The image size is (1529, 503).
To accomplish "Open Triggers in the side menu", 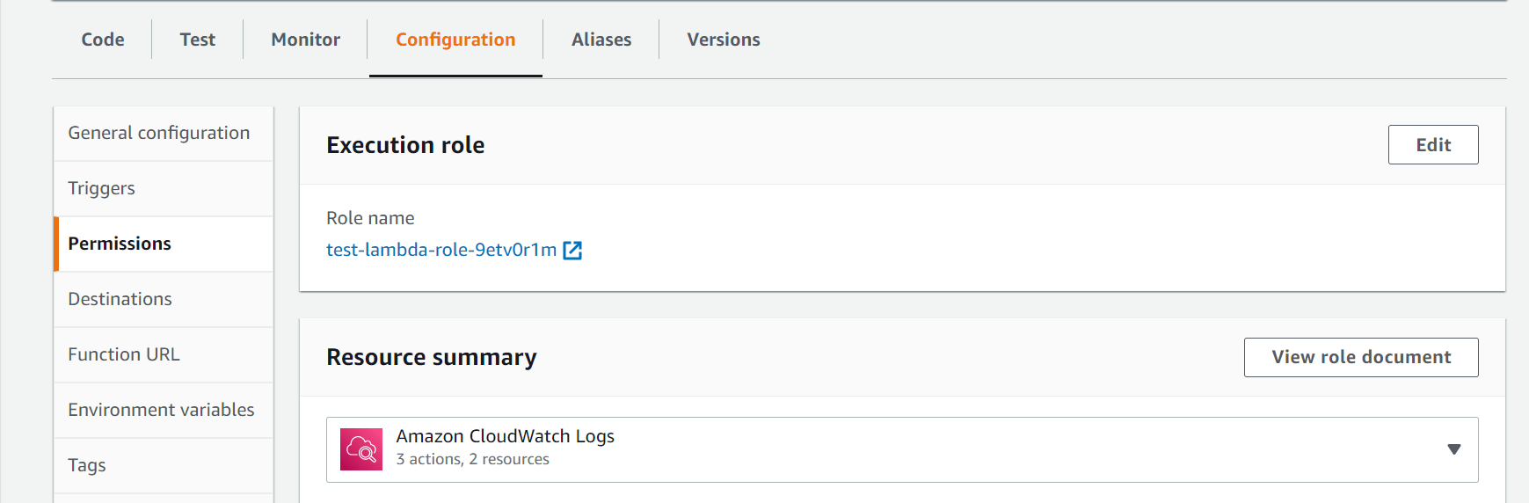I will click(x=102, y=188).
